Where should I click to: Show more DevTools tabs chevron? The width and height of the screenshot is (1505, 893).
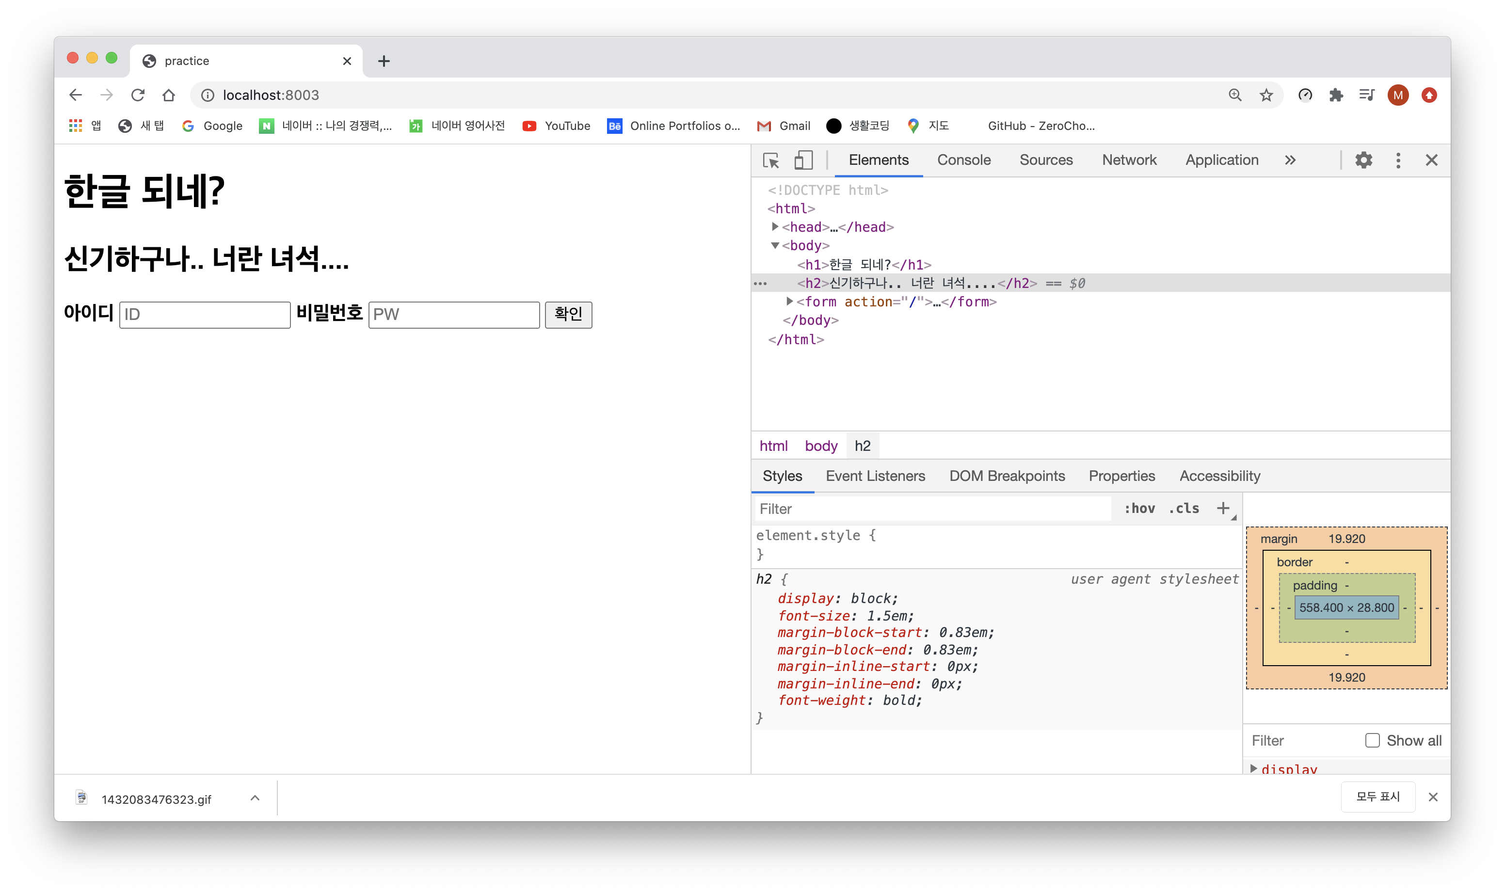(1290, 160)
